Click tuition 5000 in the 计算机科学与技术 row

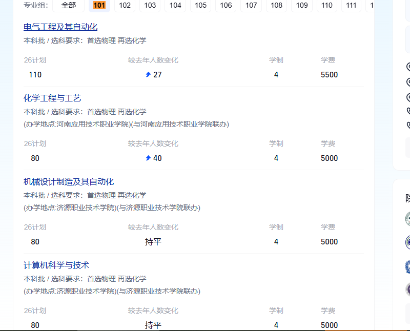pyautogui.click(x=329, y=325)
